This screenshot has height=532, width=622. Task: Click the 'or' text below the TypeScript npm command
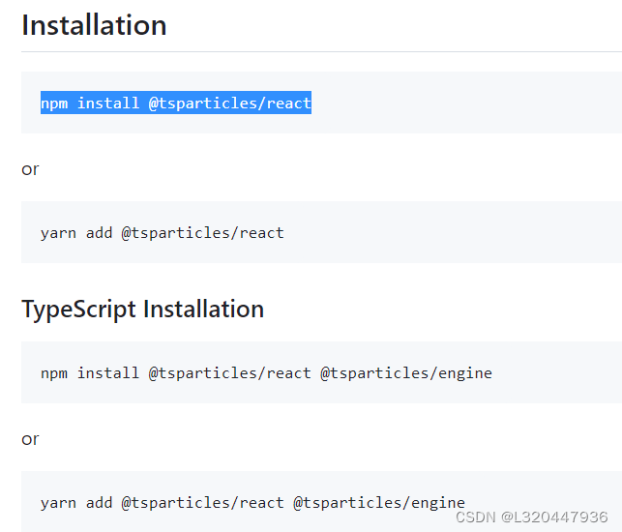[30, 439]
